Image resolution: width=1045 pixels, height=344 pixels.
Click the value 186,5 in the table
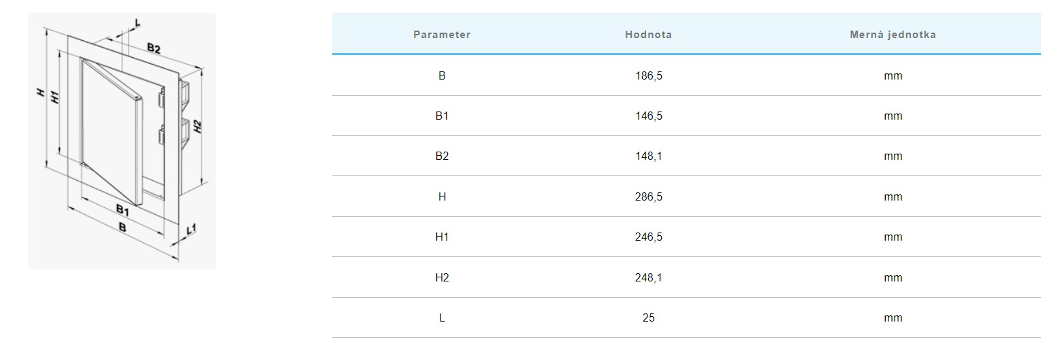tap(648, 76)
